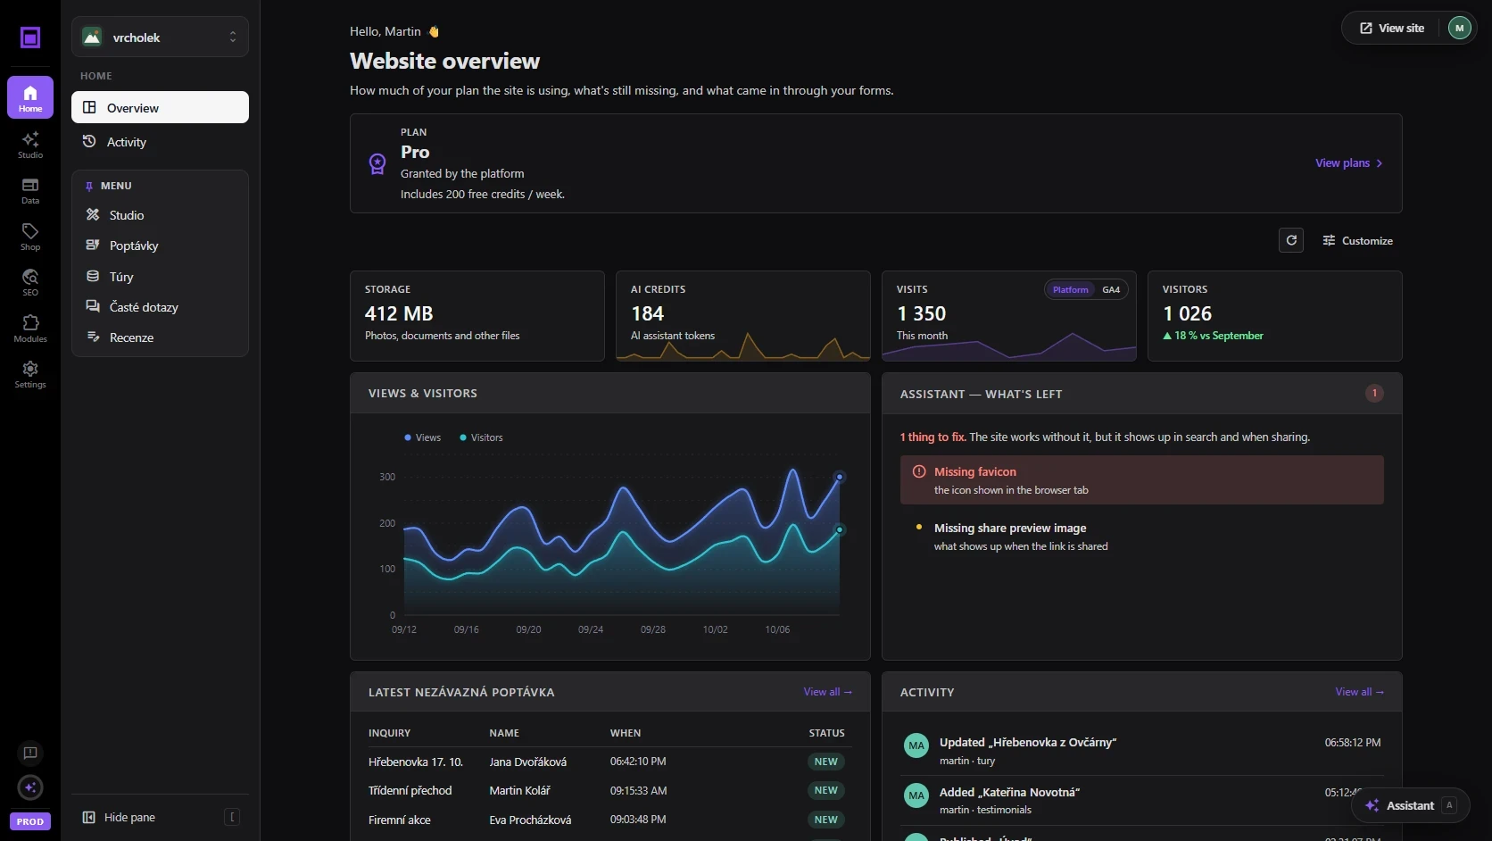
Task: Open Túry in the pinned menu
Action: [160, 277]
